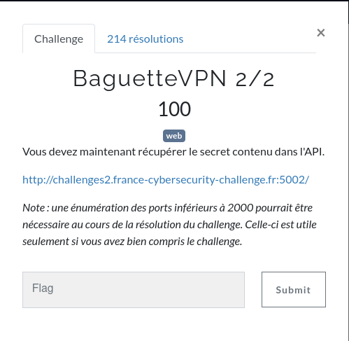The width and height of the screenshot is (349, 341).
Task: Click the 'seulement si vous avez bien compris' line
Action: 132,242
